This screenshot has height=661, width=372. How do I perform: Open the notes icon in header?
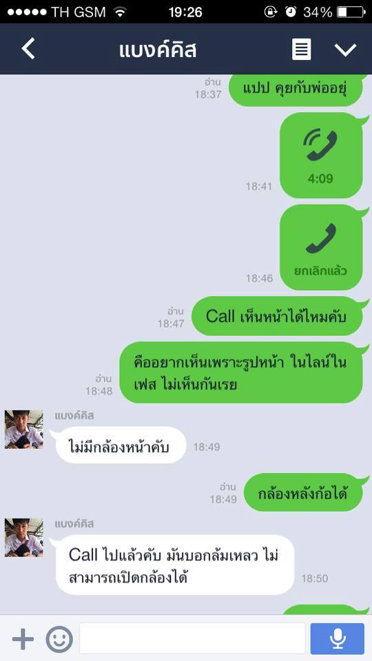[x=302, y=50]
